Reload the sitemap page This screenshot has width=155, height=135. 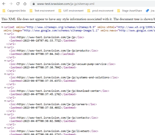[x=18, y=4]
